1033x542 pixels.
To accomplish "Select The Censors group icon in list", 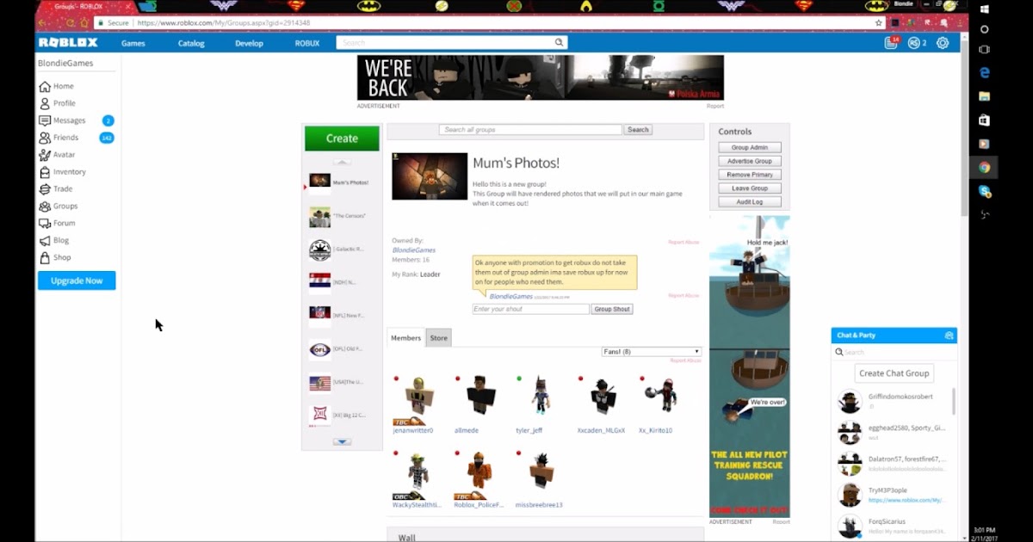I will [319, 217].
